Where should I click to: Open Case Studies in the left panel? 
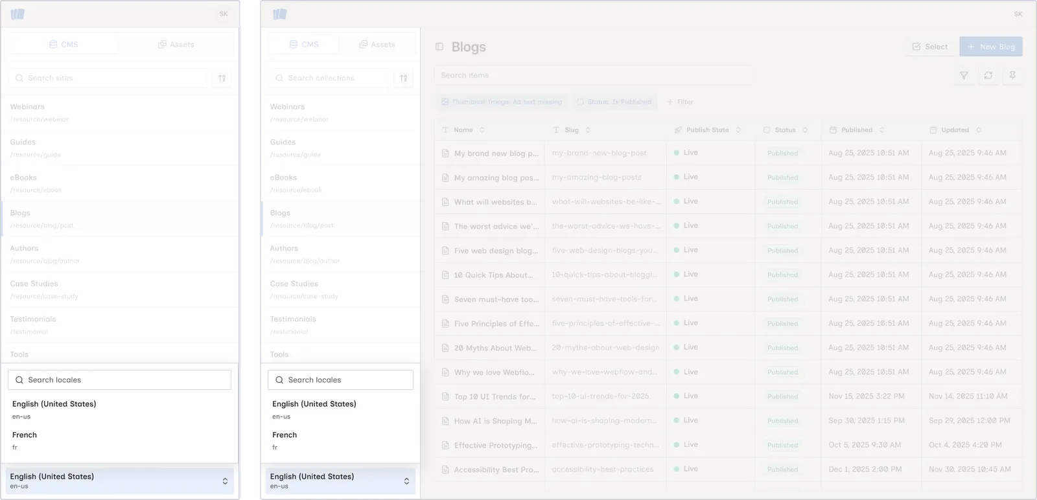(120, 290)
